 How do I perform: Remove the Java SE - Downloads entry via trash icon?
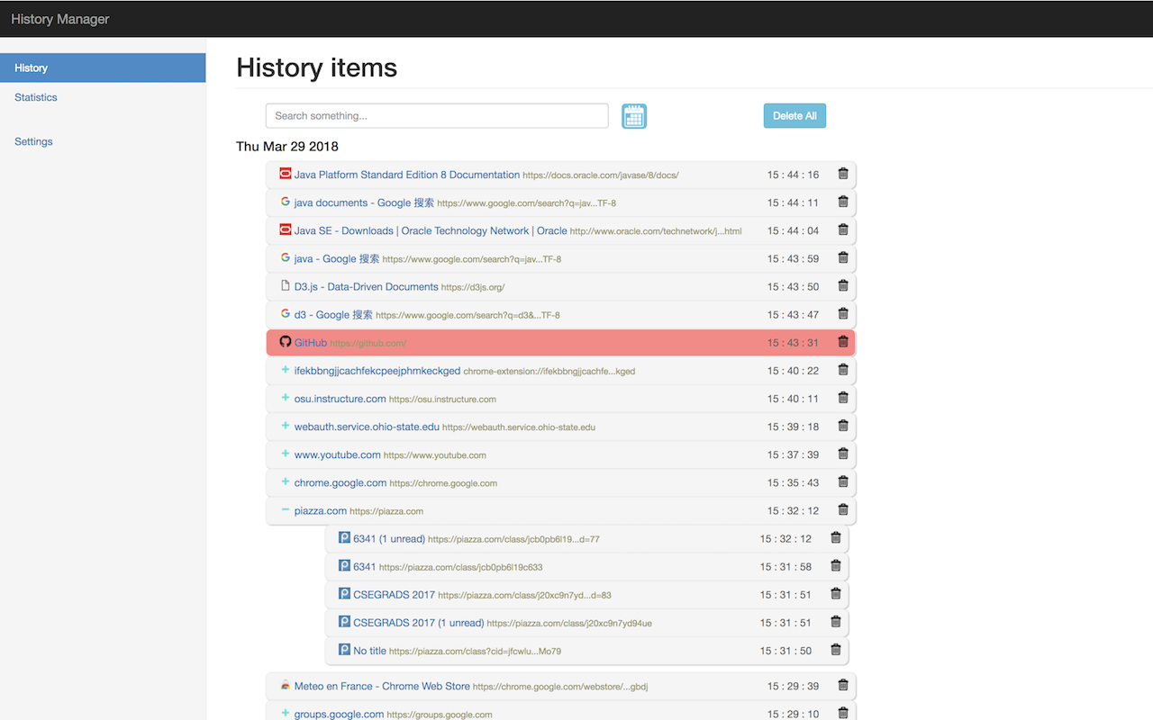click(843, 230)
